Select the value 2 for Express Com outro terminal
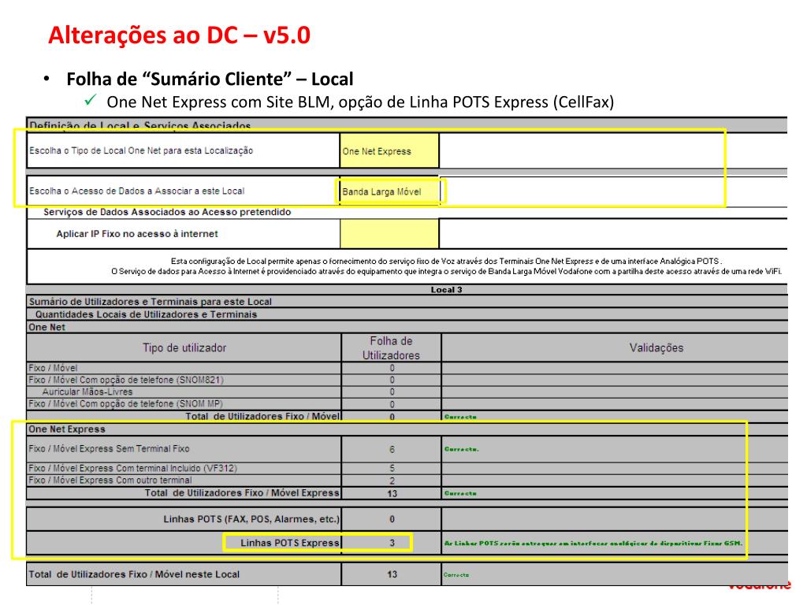The width and height of the screenshot is (807, 605). point(392,481)
